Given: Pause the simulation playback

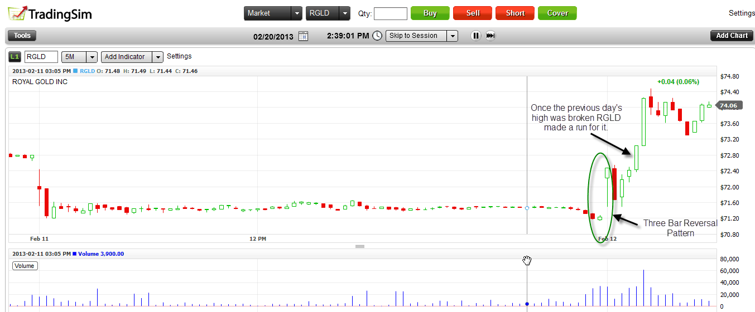Looking at the screenshot, I should coord(475,36).
